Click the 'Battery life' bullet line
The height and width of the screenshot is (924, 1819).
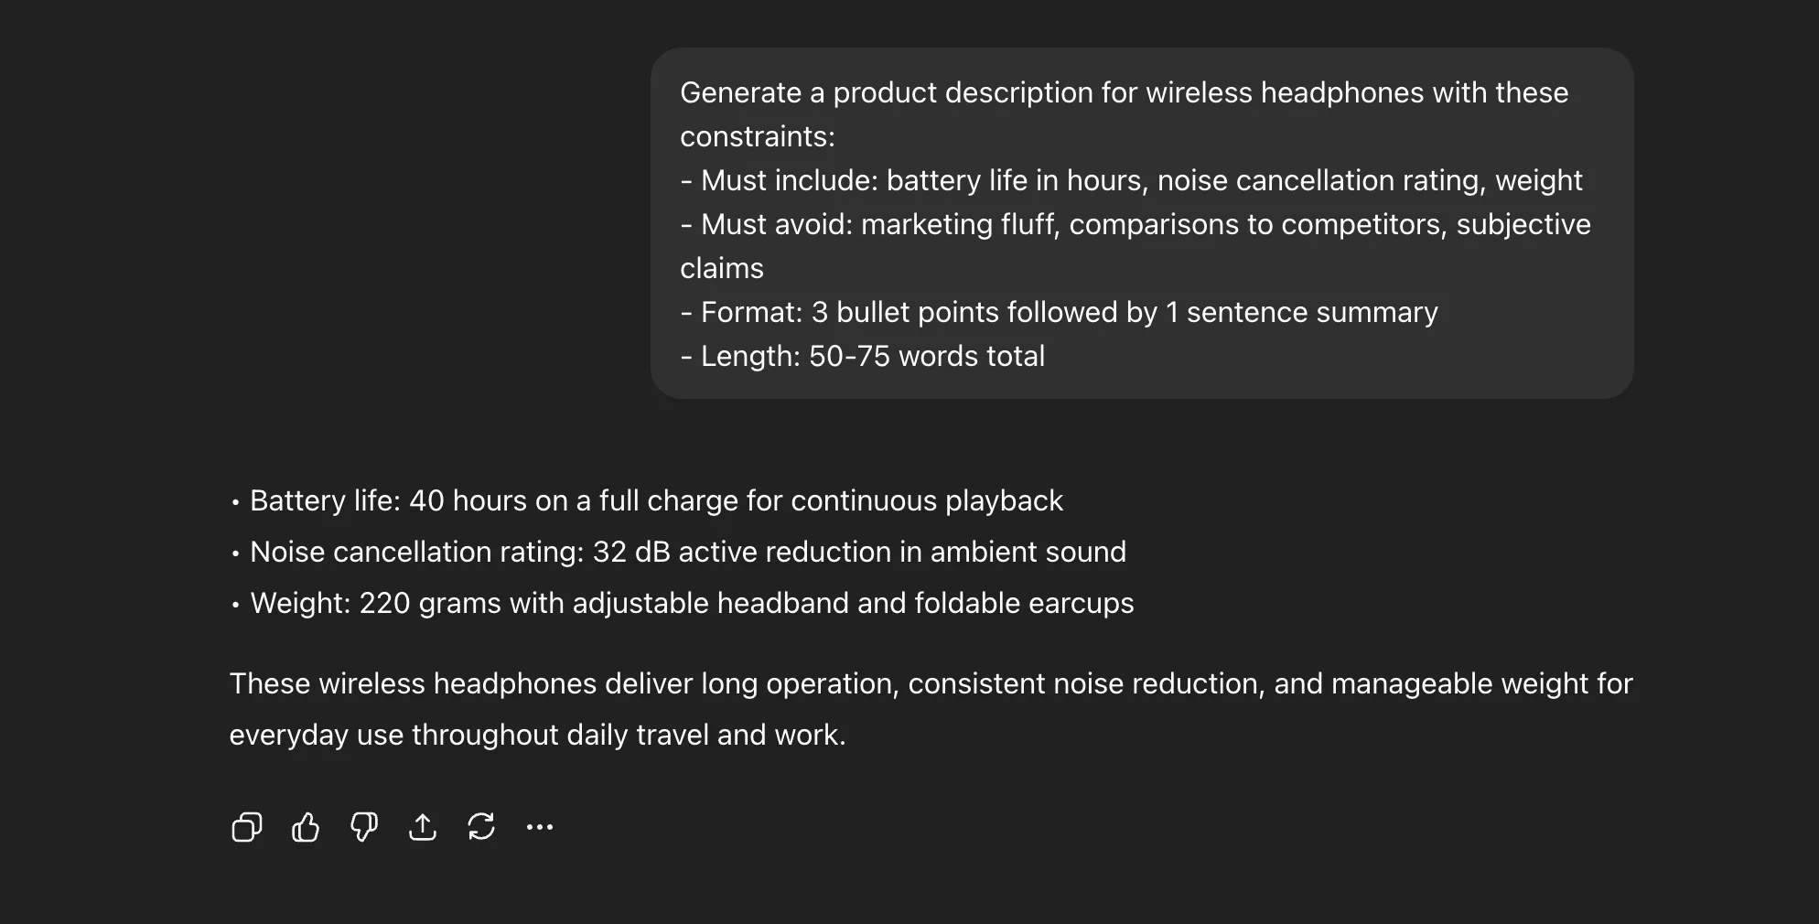tap(655, 500)
